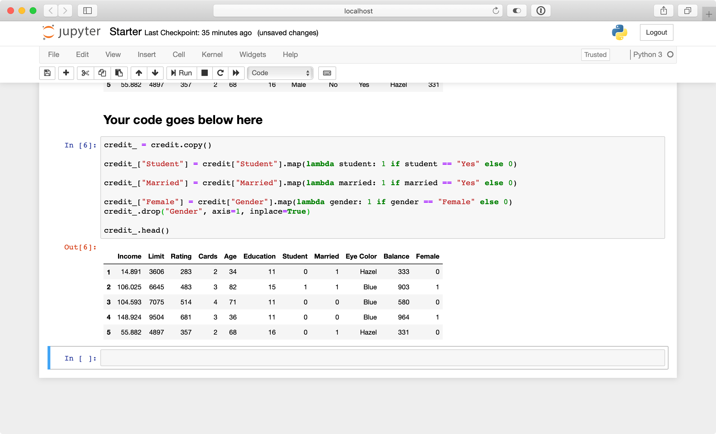This screenshot has width=716, height=434.
Task: Click the Logout button
Action: [x=656, y=32]
